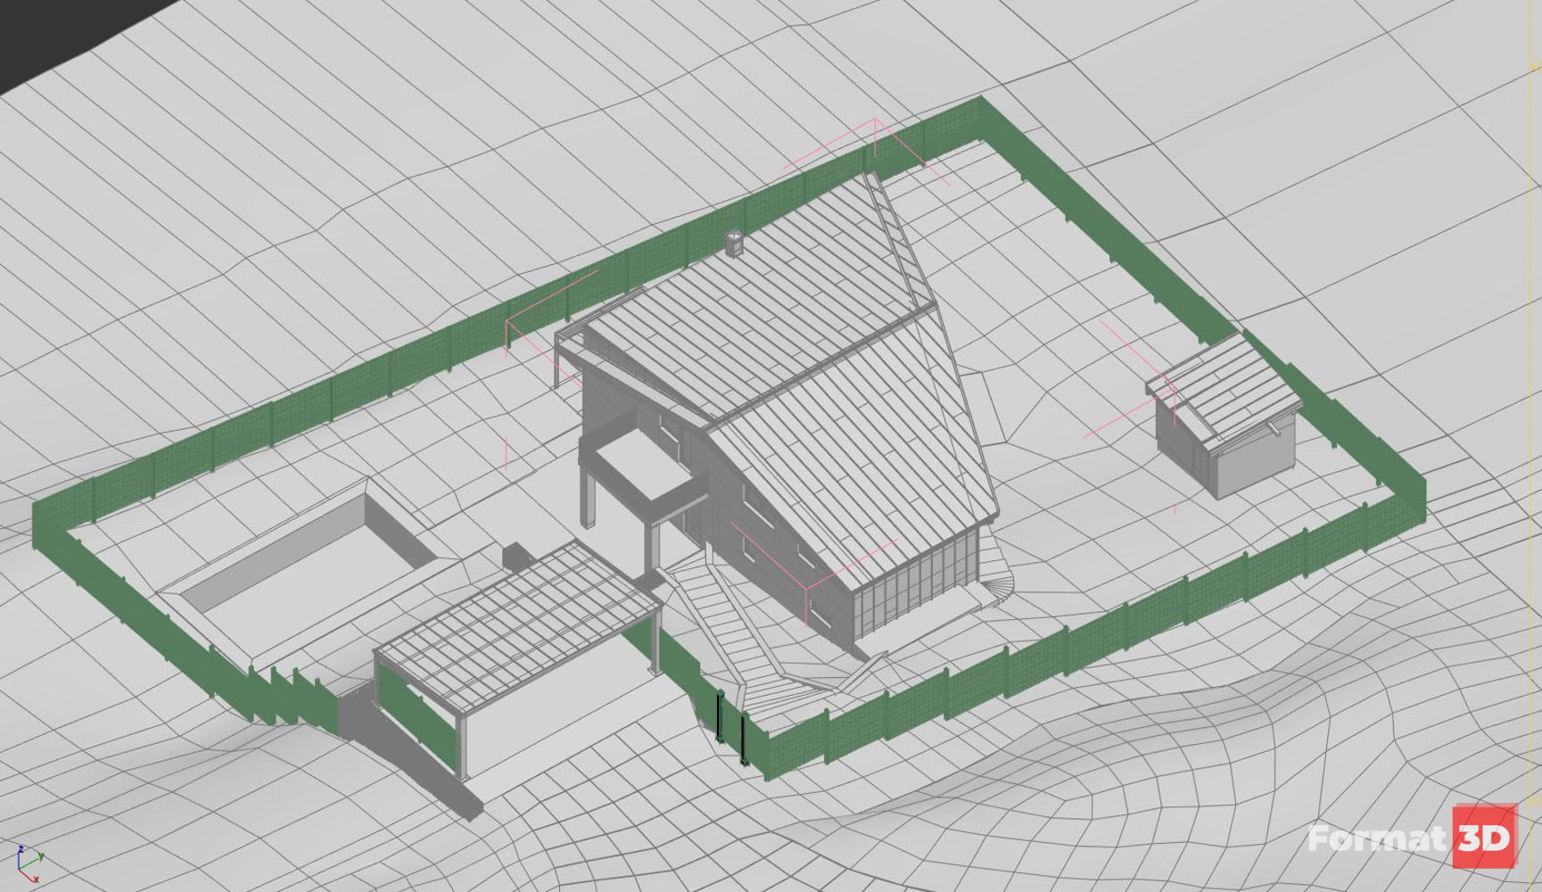This screenshot has width=1542, height=892.
Task: Click the black gate posts in fence
Action: [x=730, y=727]
